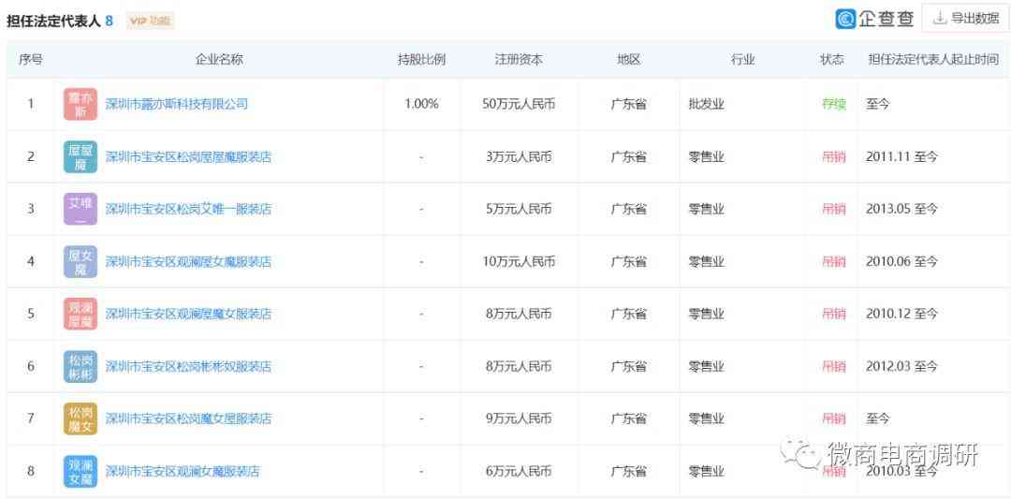Open 深圳市露亦斯科技有限公司 company link
The image size is (1011, 499).
click(x=177, y=104)
